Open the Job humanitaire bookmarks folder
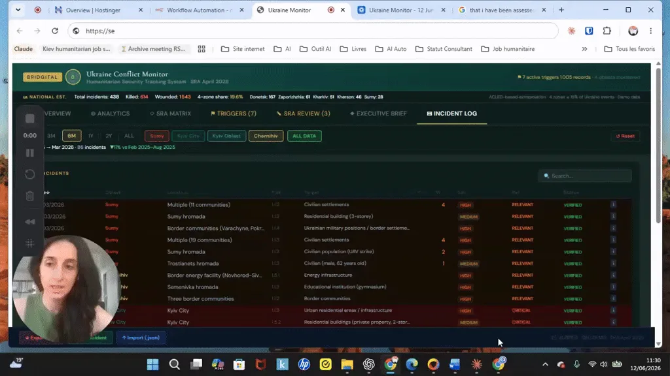Viewport: 670px width, 376px height. 508,49
